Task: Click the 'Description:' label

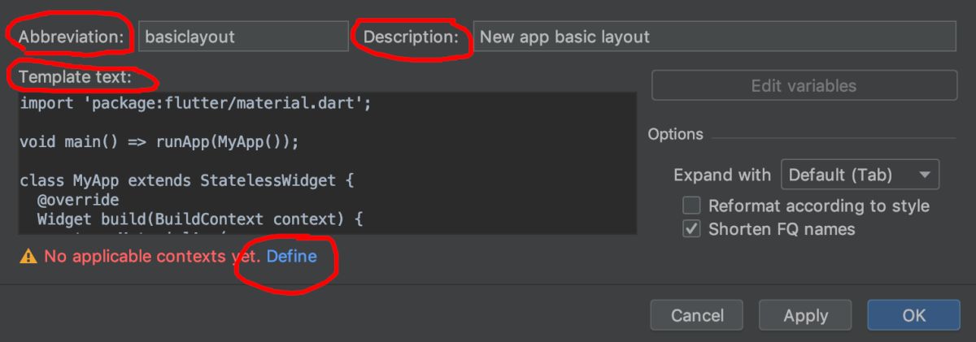Action: (x=411, y=37)
